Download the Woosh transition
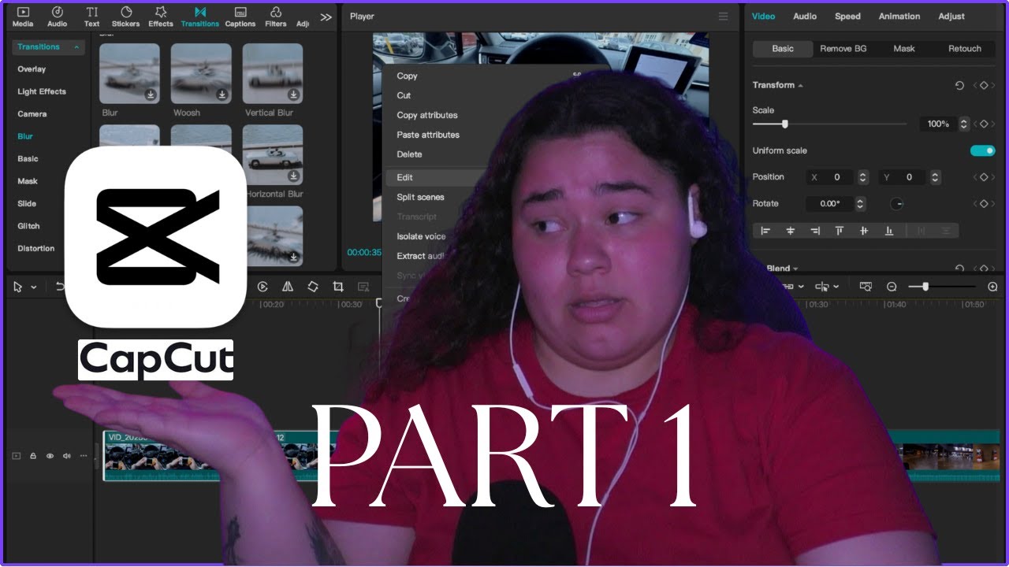Screen dimensions: 1009x567 tap(222, 94)
